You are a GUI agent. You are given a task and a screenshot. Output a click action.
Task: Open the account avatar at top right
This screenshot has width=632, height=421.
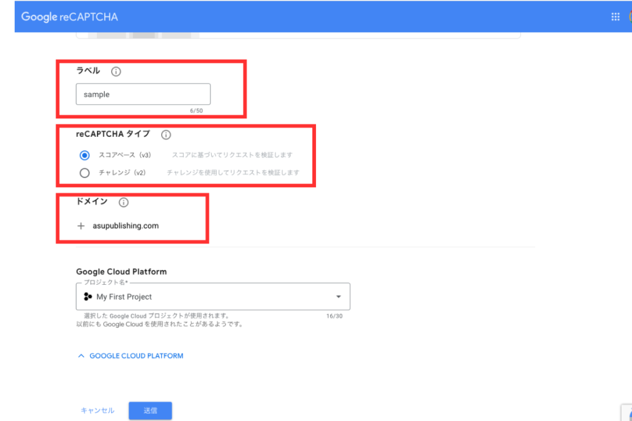pyautogui.click(x=630, y=17)
